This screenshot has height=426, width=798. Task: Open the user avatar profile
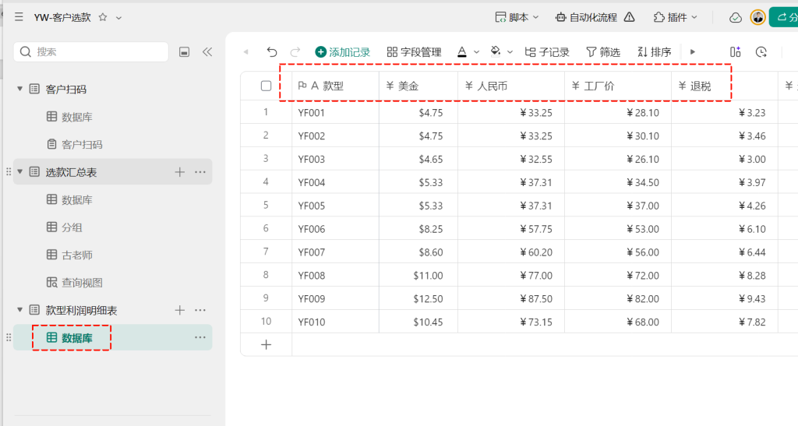tap(757, 17)
